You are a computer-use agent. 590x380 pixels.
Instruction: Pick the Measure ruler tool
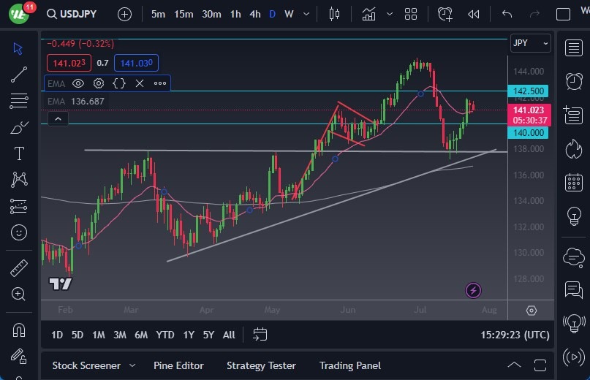pyautogui.click(x=19, y=268)
